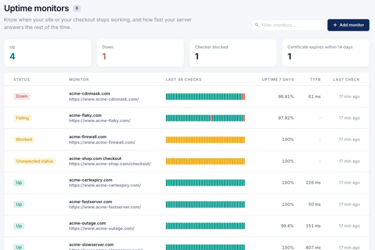Image resolution: width=375 pixels, height=250 pixels.
Task: Open the Checker blocked summary card
Action: (233, 53)
